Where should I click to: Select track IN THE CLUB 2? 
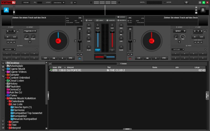point(128,70)
